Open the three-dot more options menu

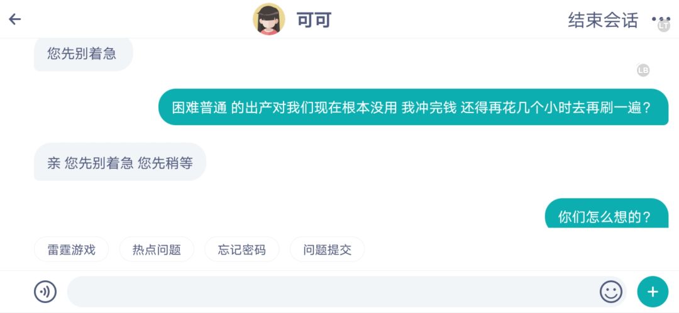click(660, 19)
